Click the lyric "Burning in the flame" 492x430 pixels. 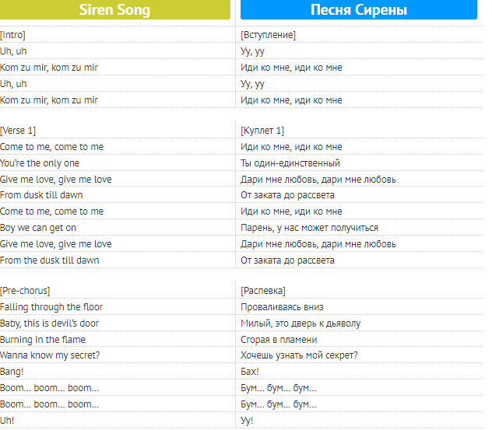coord(43,340)
